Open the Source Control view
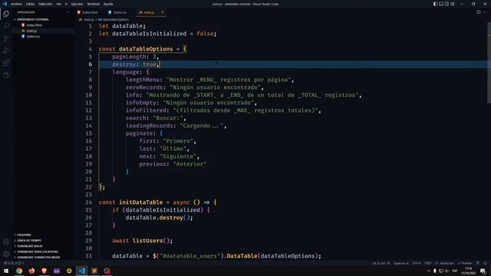The image size is (491, 276). 6,38
